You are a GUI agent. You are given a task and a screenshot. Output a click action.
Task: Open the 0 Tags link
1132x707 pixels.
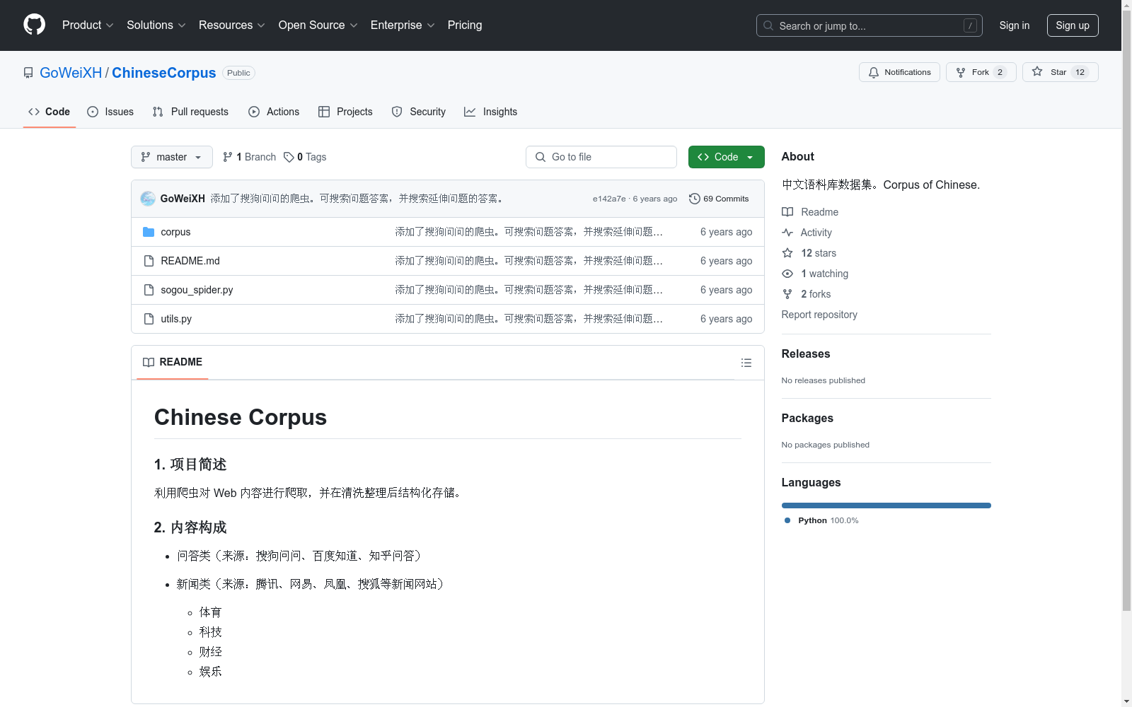305,157
